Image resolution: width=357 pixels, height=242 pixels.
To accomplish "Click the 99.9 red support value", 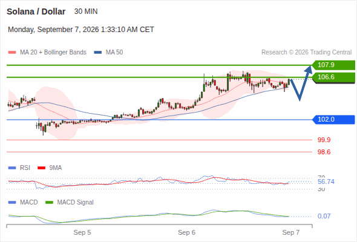I will click(324, 140).
